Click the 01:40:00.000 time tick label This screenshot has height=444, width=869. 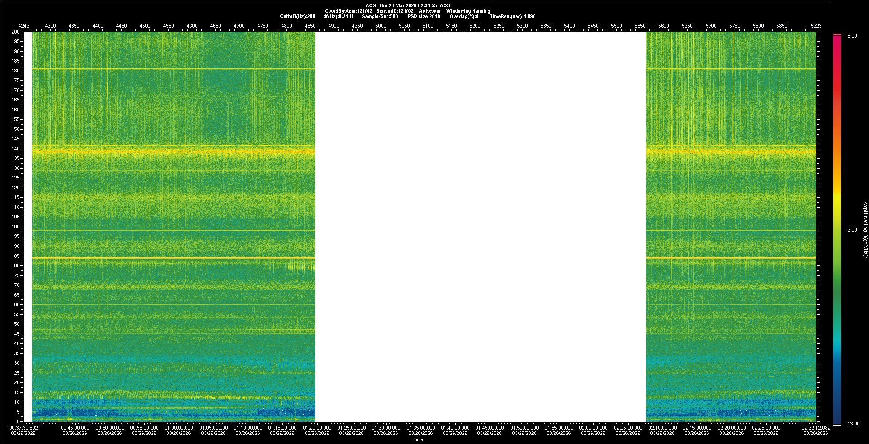pyautogui.click(x=455, y=428)
